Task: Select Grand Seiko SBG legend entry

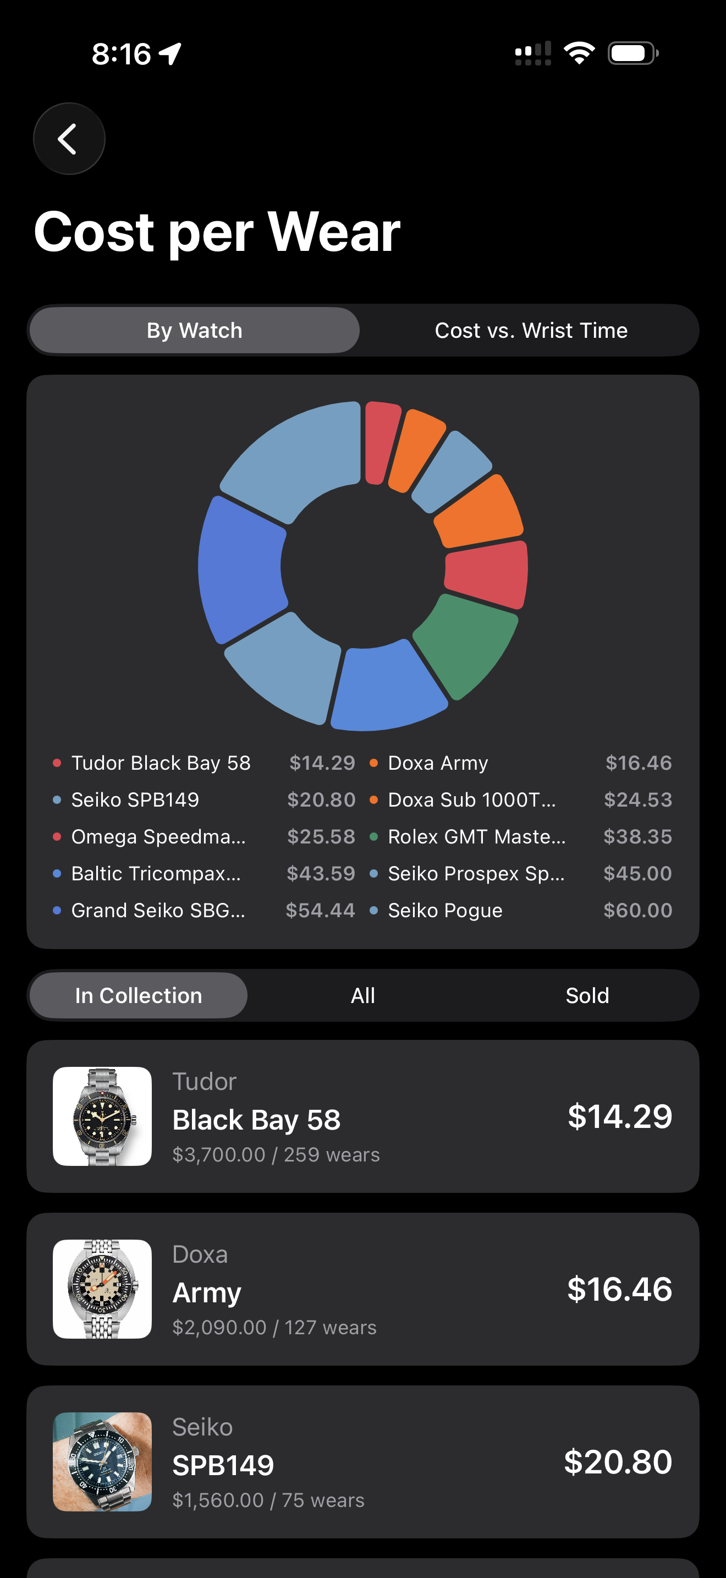Action: 158,910
